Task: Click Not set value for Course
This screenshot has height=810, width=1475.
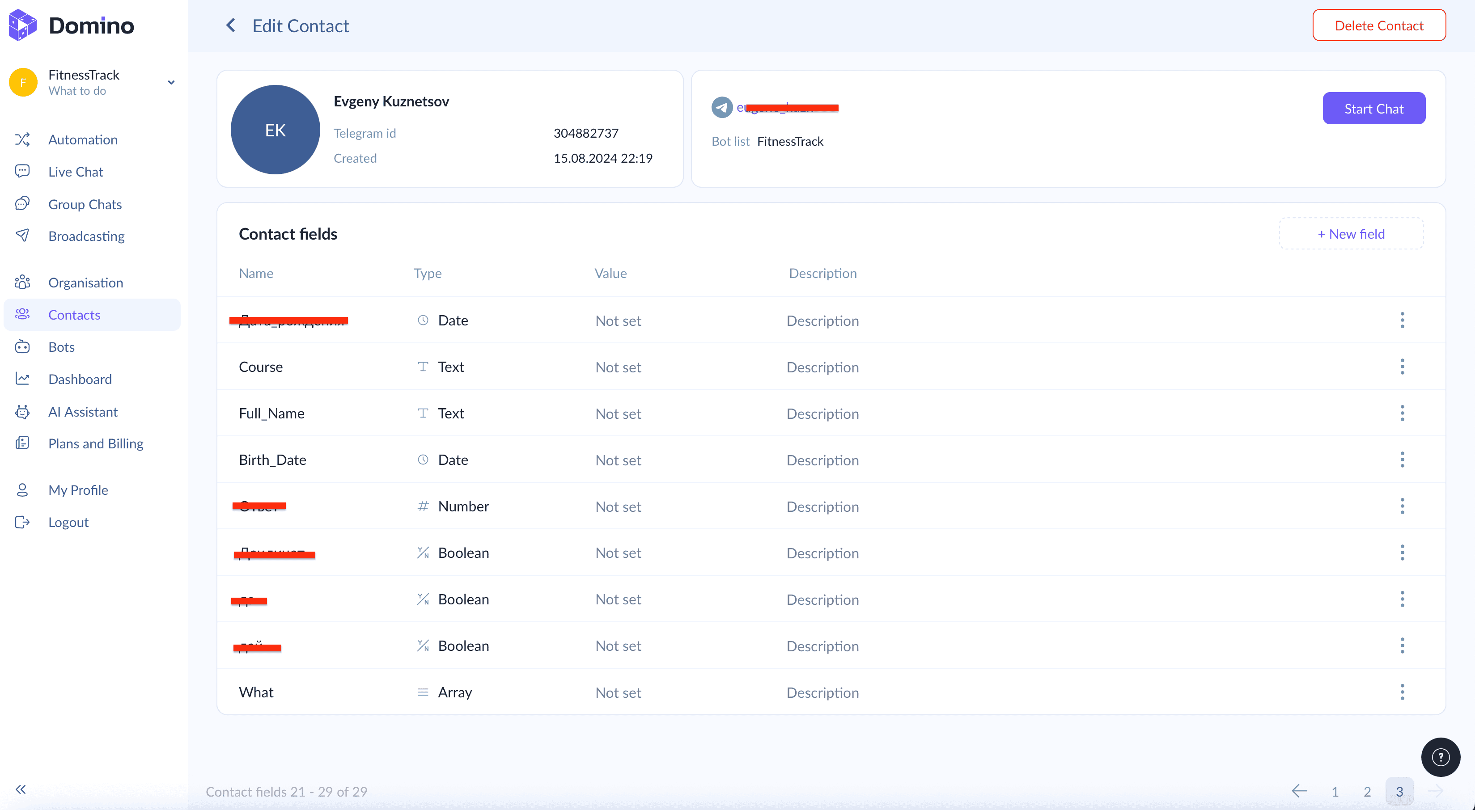Action: click(618, 367)
